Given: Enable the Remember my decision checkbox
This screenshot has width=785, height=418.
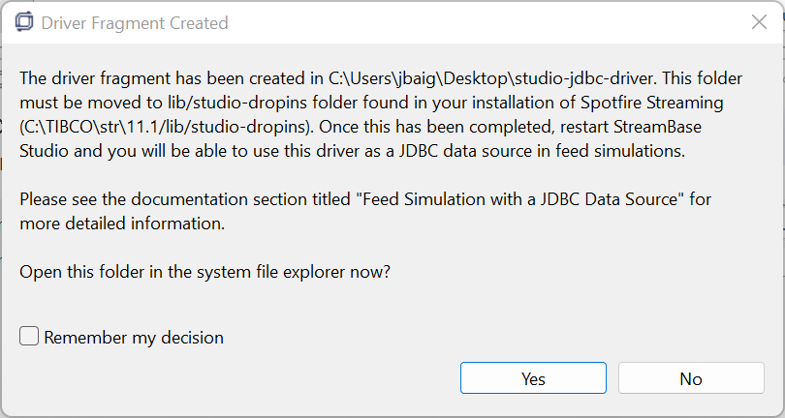Looking at the screenshot, I should [30, 337].
